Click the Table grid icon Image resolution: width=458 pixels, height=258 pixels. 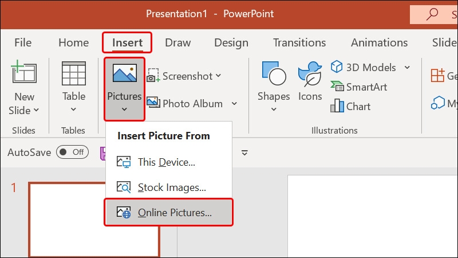pos(74,73)
